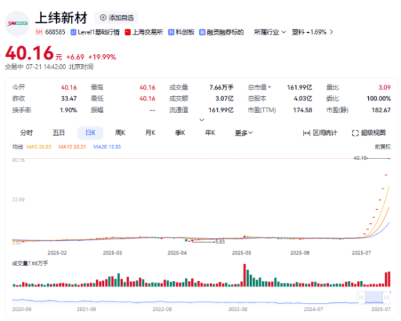
Task: Click the 委比 value 100.00%
Action: (378, 98)
